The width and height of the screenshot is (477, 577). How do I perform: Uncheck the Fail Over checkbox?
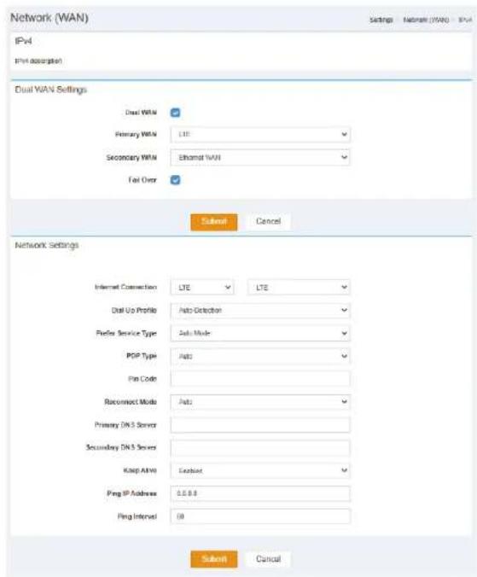pyautogui.click(x=176, y=180)
